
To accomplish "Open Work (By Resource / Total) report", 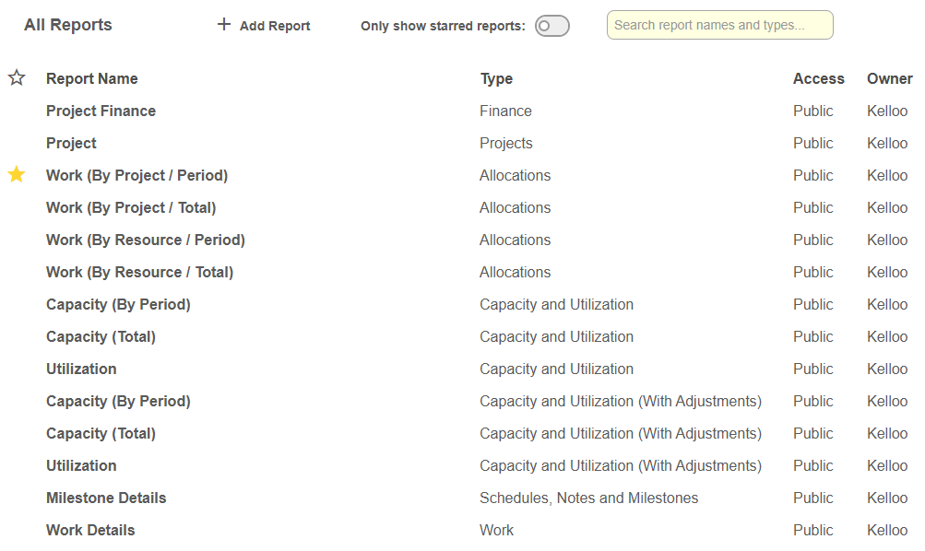I will [x=140, y=272].
